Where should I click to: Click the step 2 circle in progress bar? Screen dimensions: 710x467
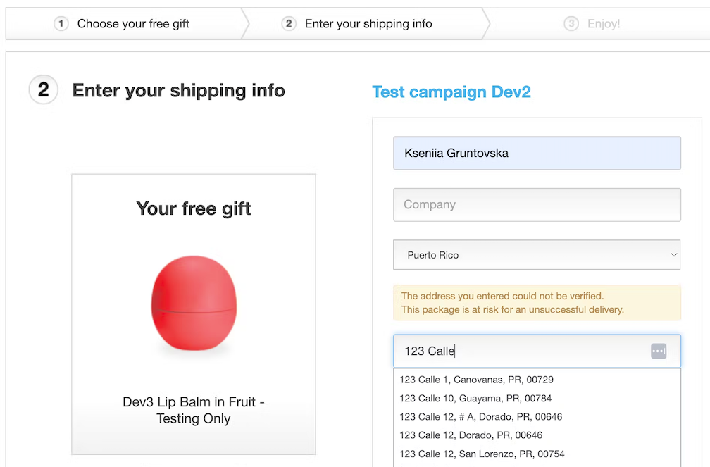[289, 24]
